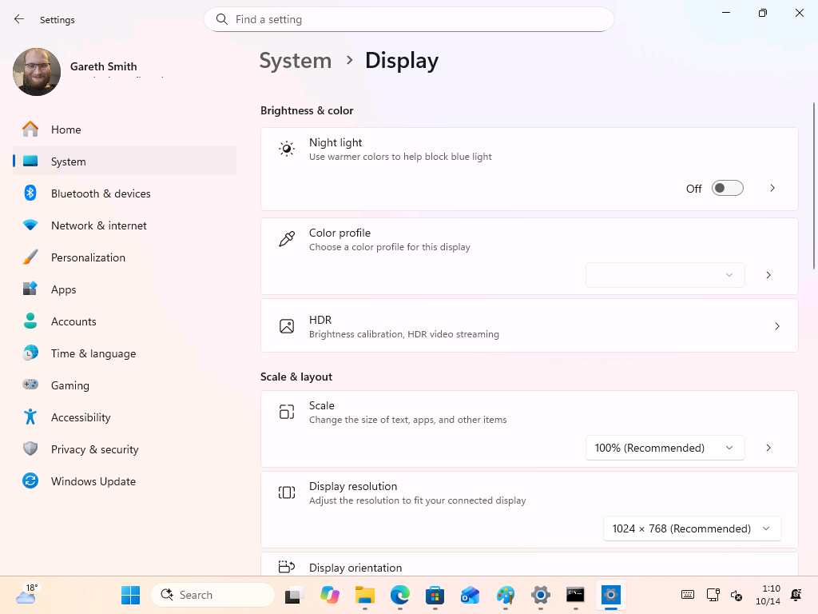Open the Windows Start menu
The image size is (818, 614).
point(130,595)
